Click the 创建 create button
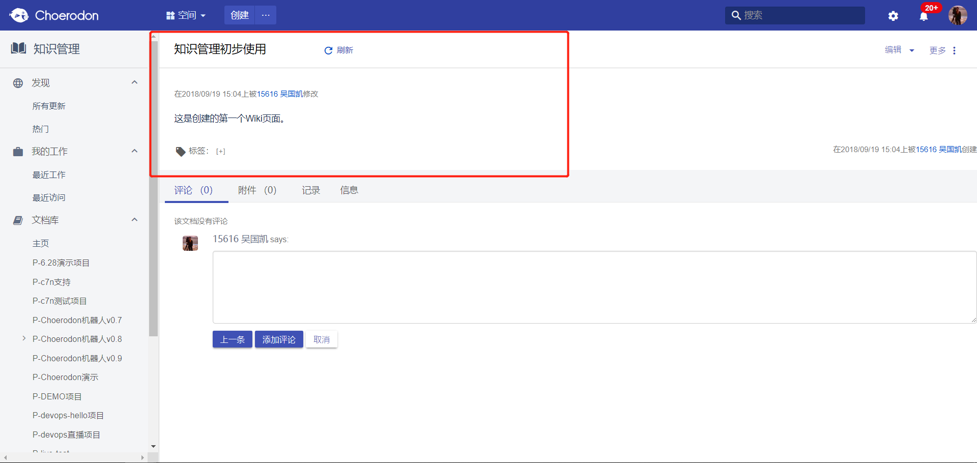The height and width of the screenshot is (463, 977). coord(240,15)
